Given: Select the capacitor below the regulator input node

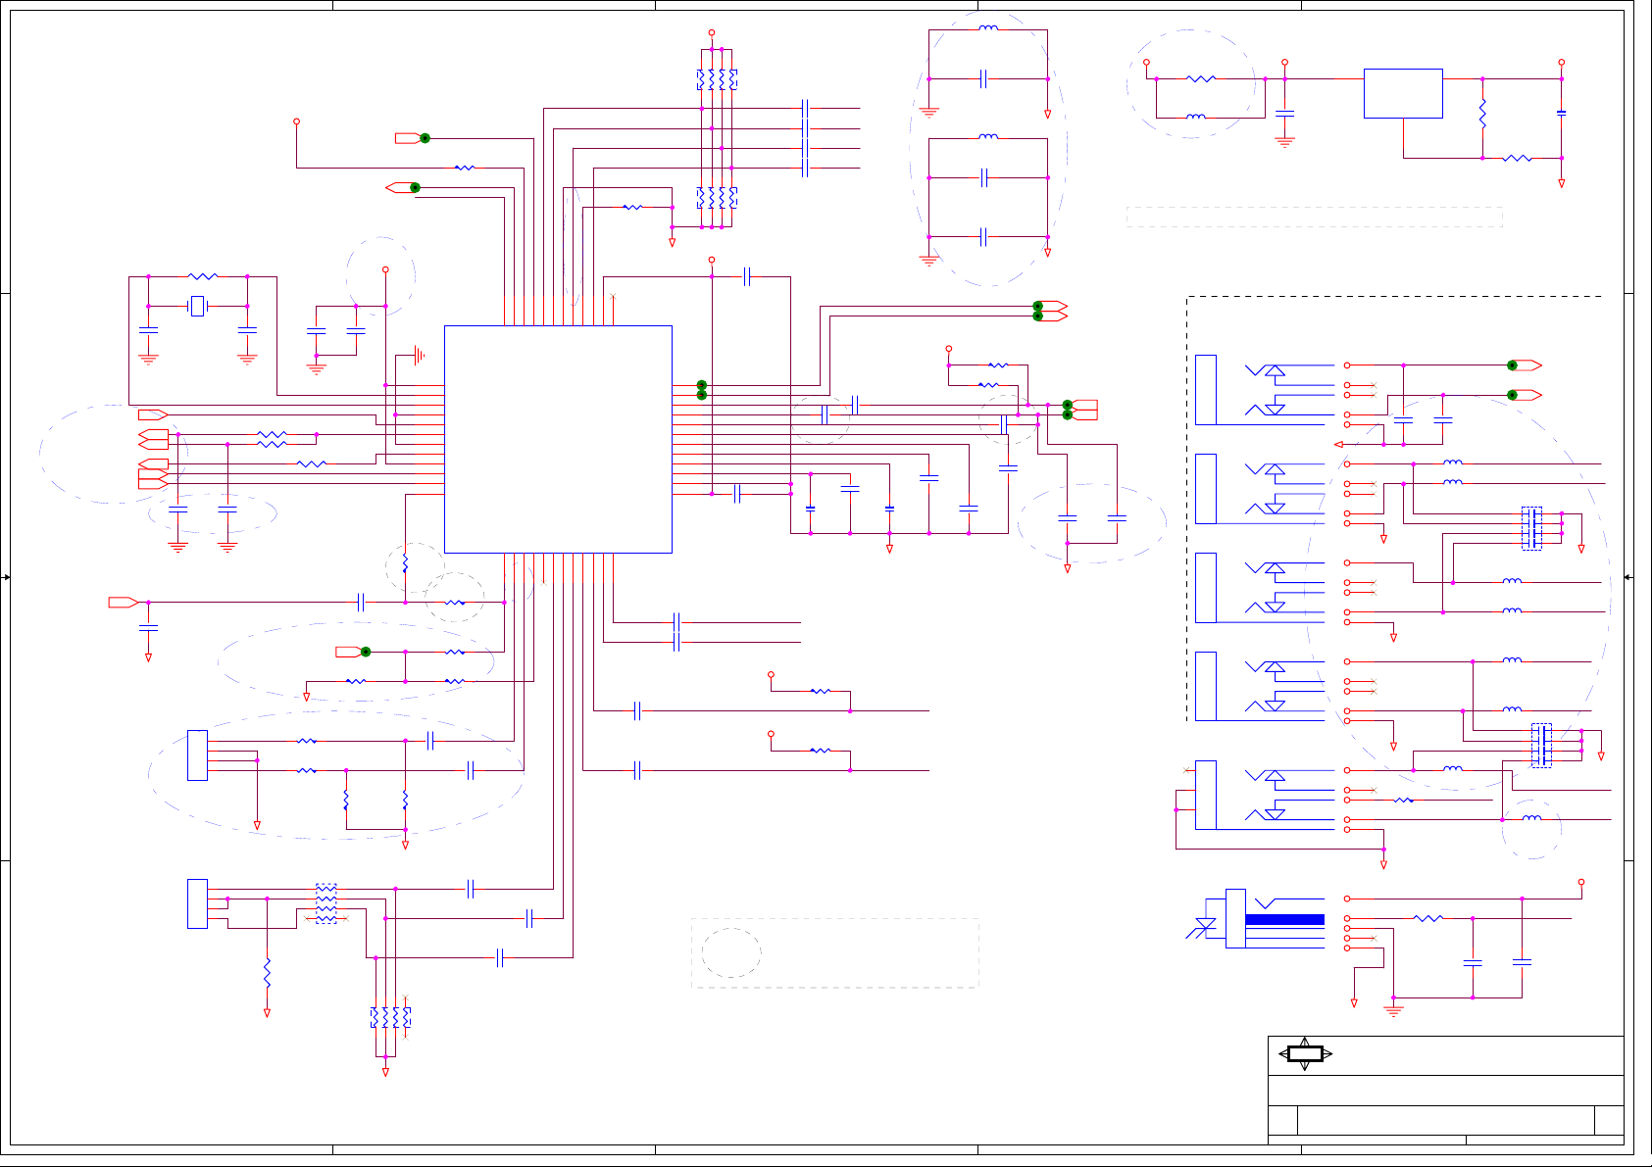Looking at the screenshot, I should tap(1284, 115).
